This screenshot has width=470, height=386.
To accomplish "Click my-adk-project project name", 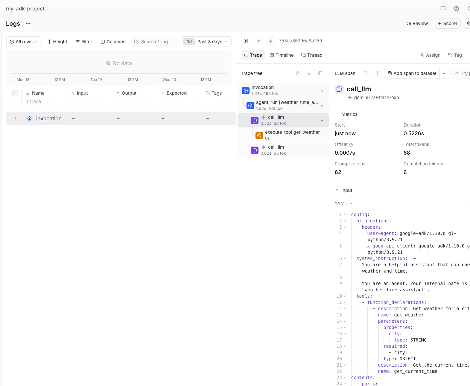I will point(25,9).
